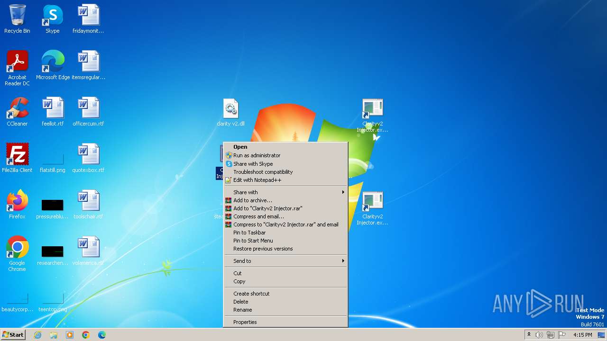This screenshot has width=607, height=341.
Task: Open the network status tray icon
Action: [x=551, y=335]
